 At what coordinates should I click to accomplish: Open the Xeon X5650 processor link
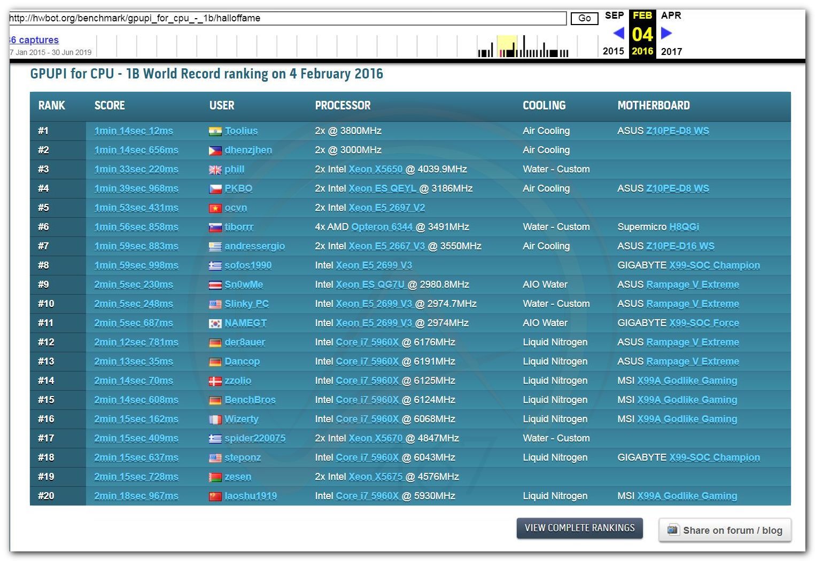pyautogui.click(x=376, y=169)
